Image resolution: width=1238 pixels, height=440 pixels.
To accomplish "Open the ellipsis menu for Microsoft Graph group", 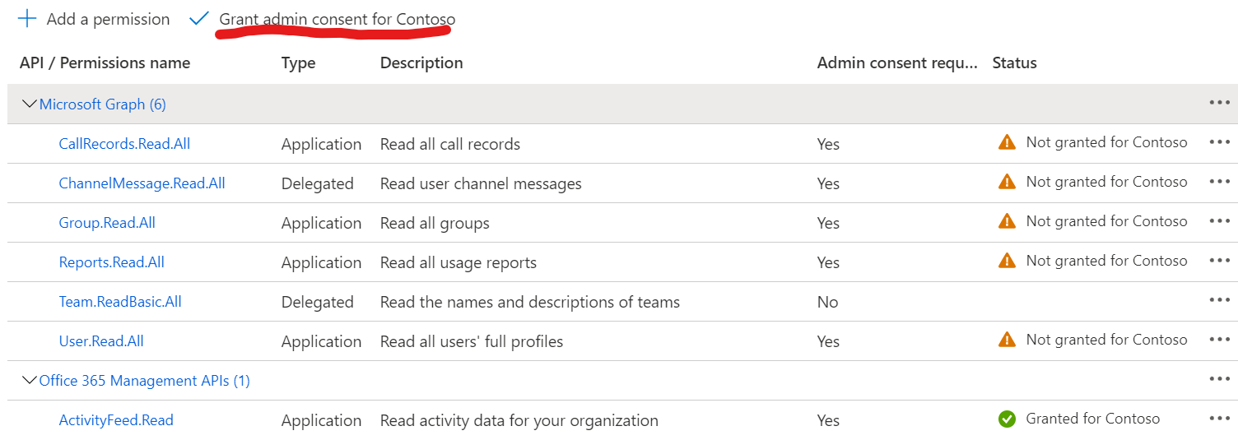I will coord(1219,103).
